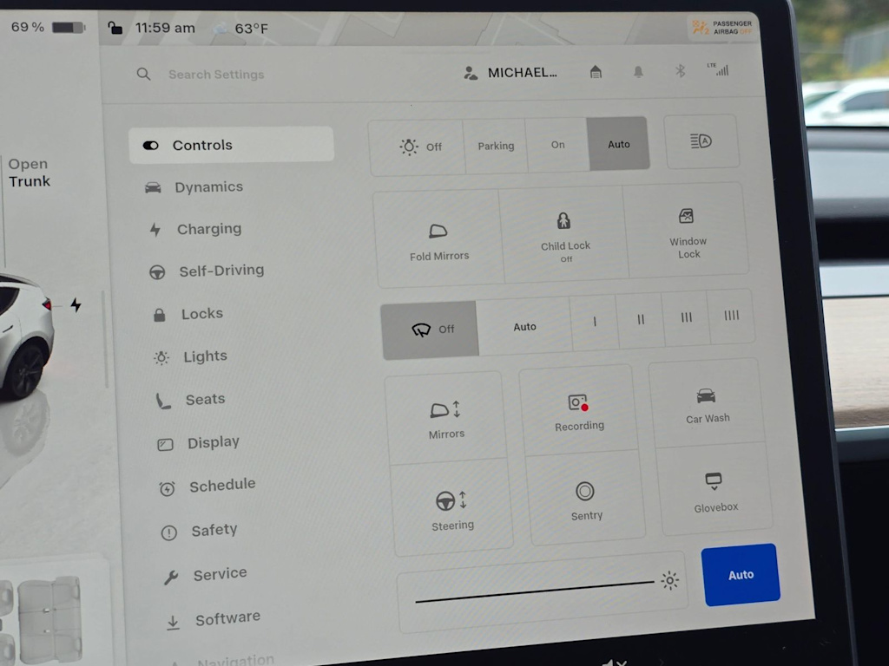Open the Charging settings menu
Viewport: 889px width, 666px height.
click(x=195, y=229)
